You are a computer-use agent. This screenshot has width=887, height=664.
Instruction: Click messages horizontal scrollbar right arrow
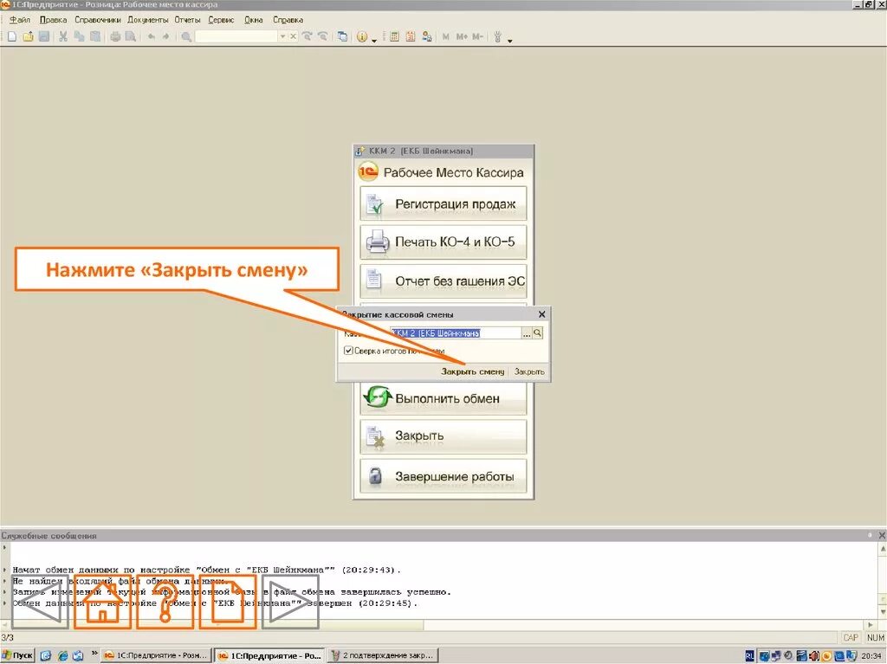point(870,624)
